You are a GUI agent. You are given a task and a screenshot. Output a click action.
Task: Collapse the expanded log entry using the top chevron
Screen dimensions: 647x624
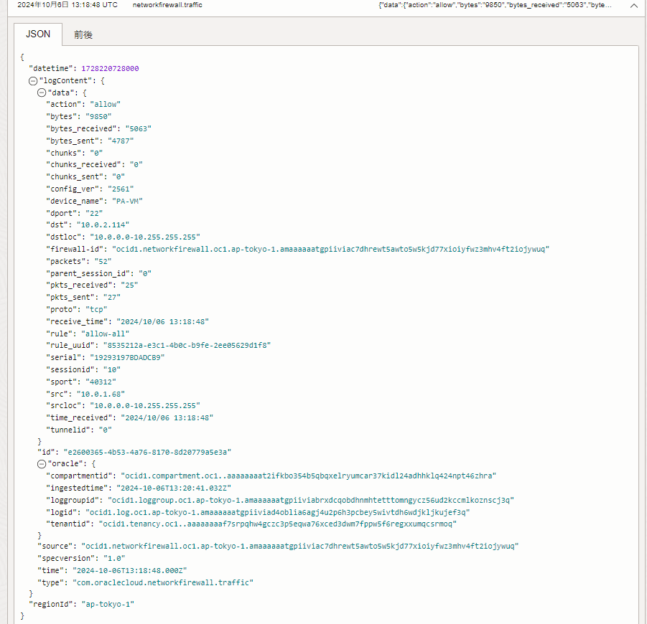pos(633,5)
